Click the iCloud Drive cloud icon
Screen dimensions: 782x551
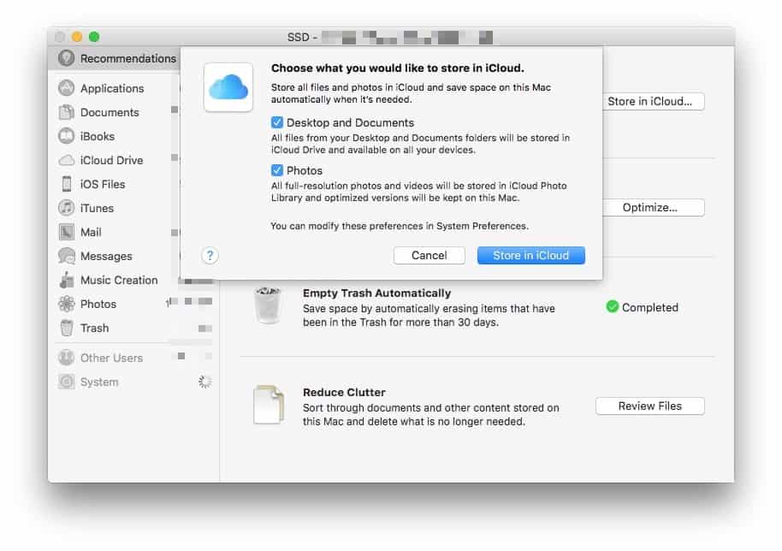(x=67, y=160)
